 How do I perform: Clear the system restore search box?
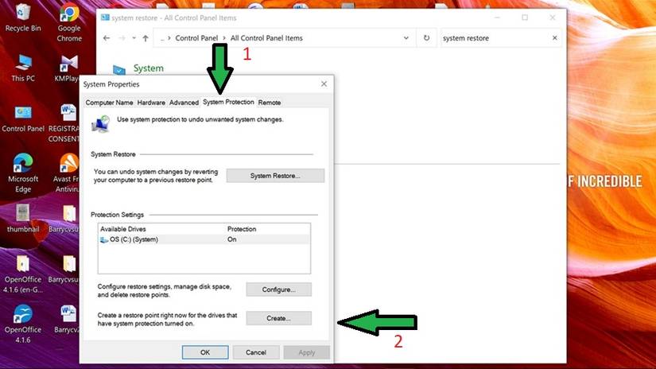555,38
